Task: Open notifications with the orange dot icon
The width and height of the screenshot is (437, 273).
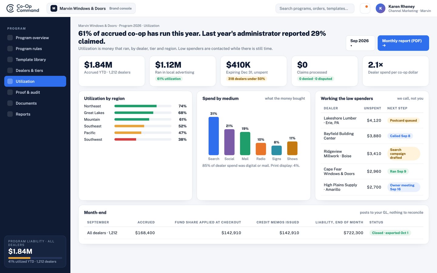Action: (365, 8)
